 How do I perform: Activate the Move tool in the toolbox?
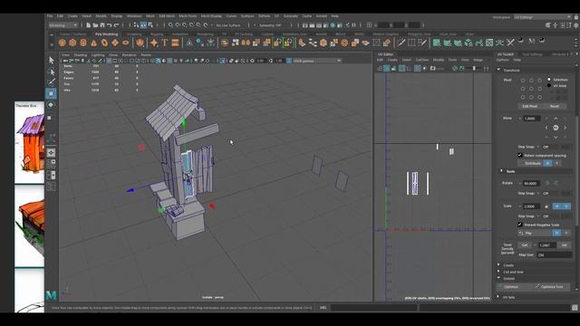click(52, 93)
